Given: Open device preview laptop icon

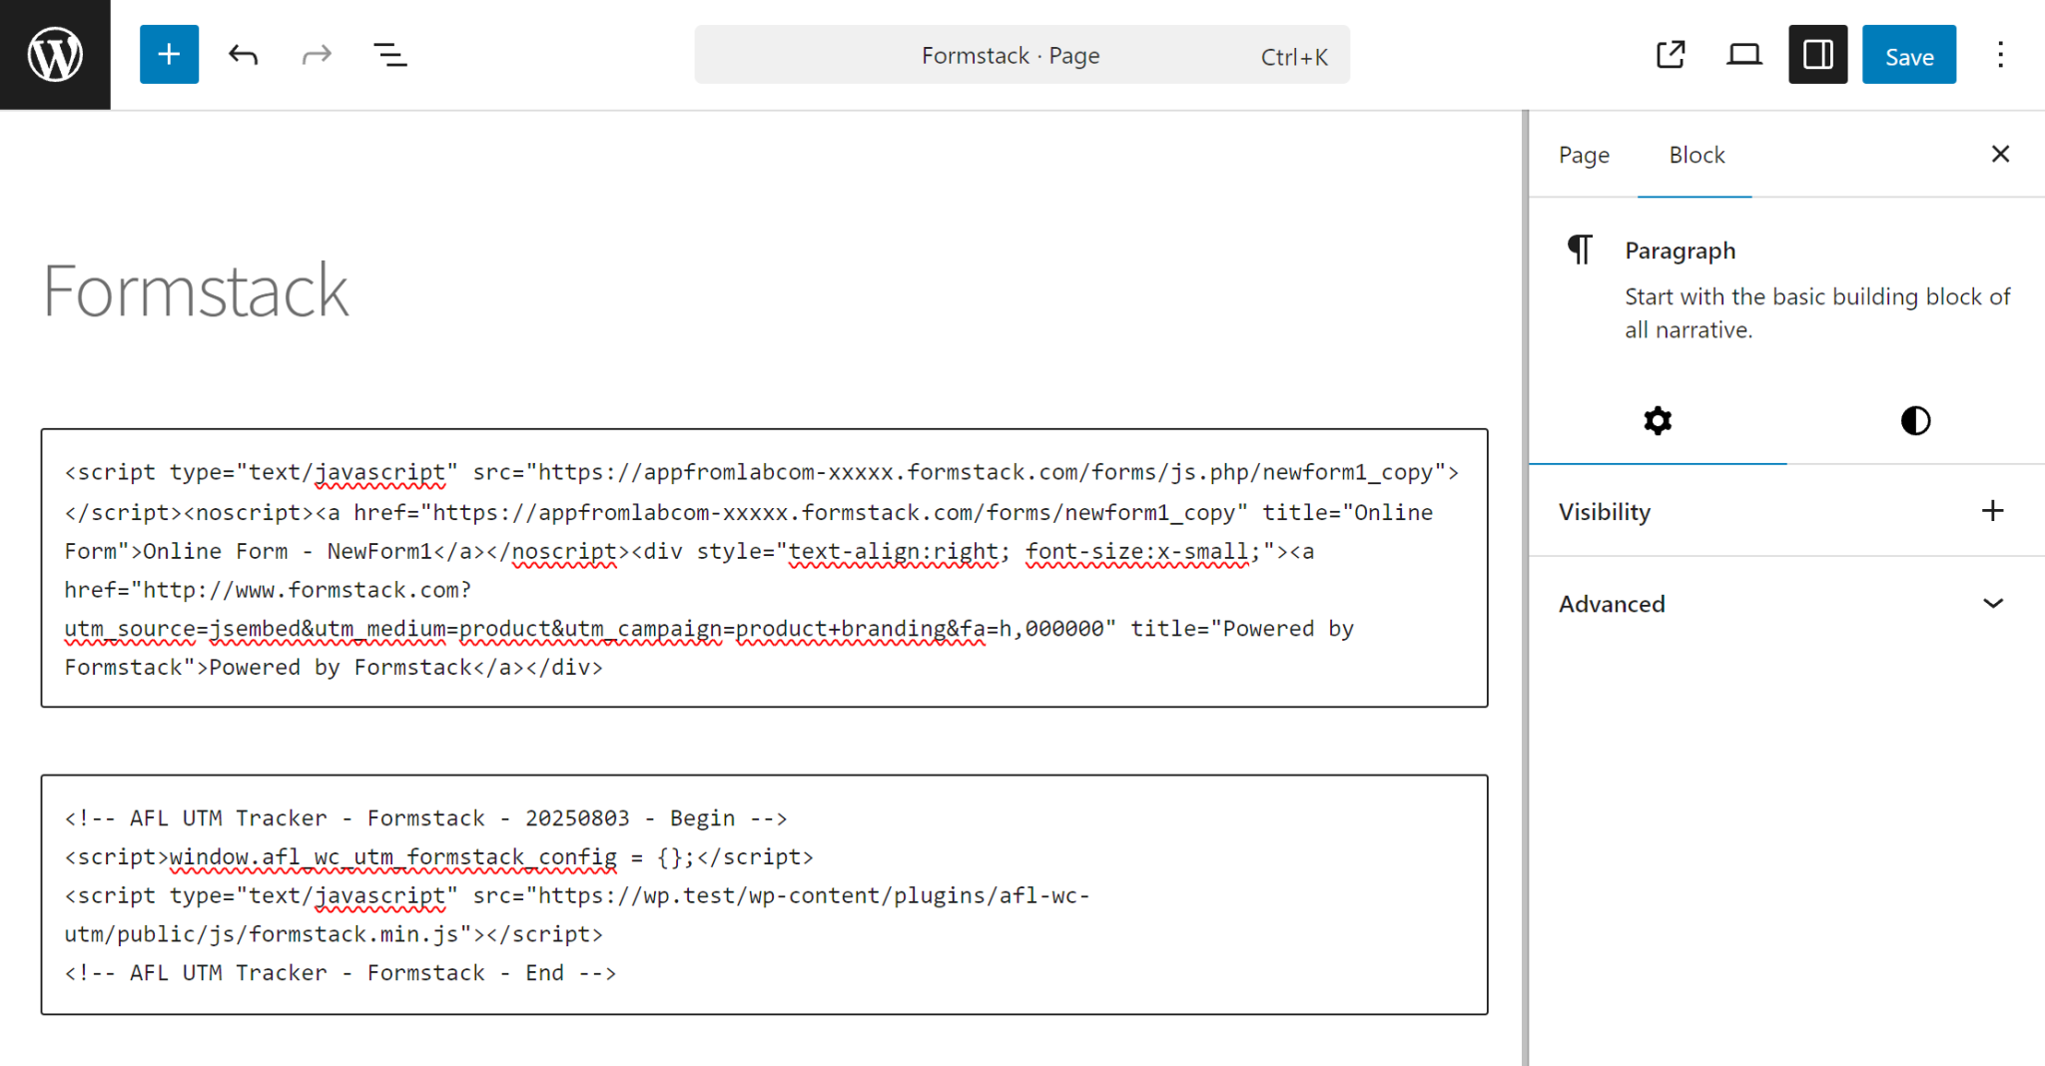Looking at the screenshot, I should coord(1744,55).
